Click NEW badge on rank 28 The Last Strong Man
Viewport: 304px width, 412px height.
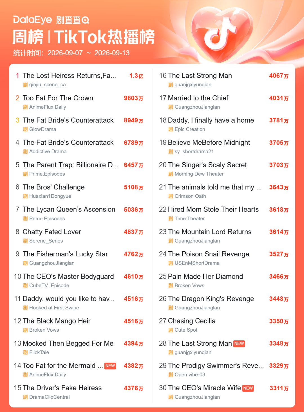(239, 343)
